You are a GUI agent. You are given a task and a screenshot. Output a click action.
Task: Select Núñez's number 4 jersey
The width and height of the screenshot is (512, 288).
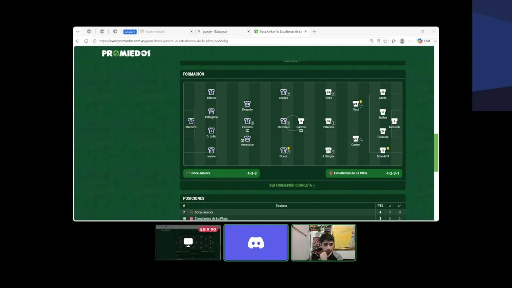383,112
